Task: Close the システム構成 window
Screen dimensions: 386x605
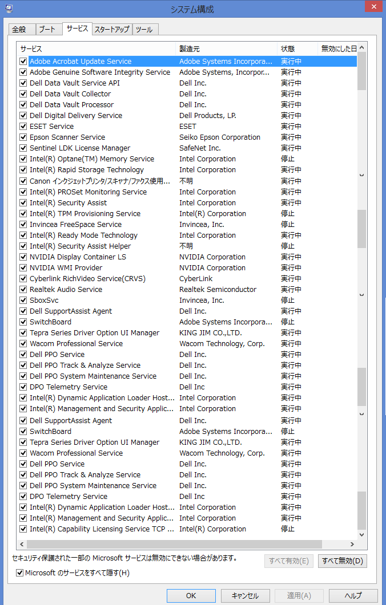Action: (x=373, y=6)
